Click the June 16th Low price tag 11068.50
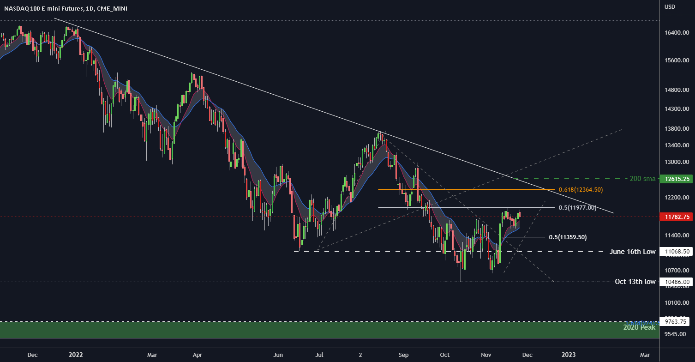The height and width of the screenshot is (362, 695). (x=677, y=251)
